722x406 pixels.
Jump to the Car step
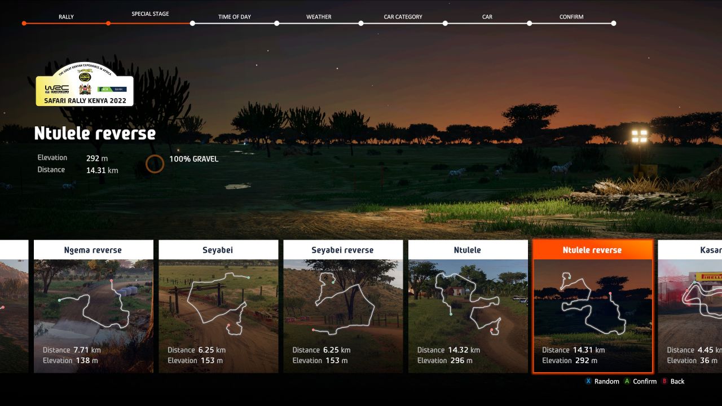[487, 17]
